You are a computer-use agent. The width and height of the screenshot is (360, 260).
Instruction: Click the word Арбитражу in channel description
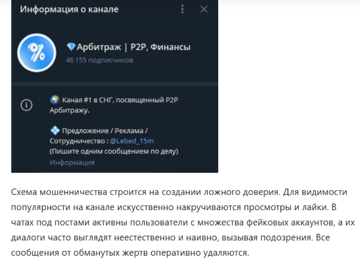(69, 110)
